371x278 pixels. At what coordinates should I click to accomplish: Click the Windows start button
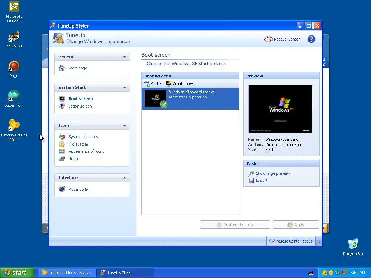point(17,273)
